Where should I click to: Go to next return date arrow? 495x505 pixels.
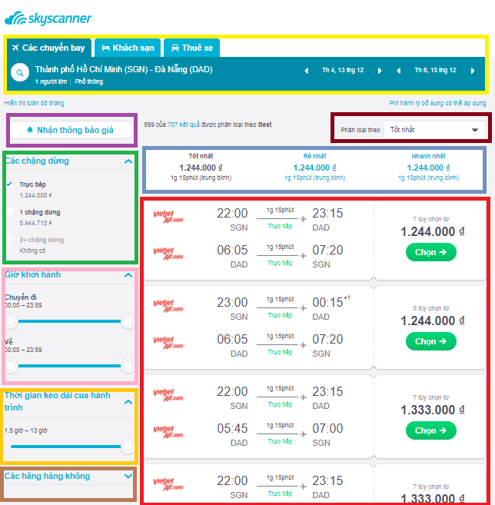click(473, 71)
